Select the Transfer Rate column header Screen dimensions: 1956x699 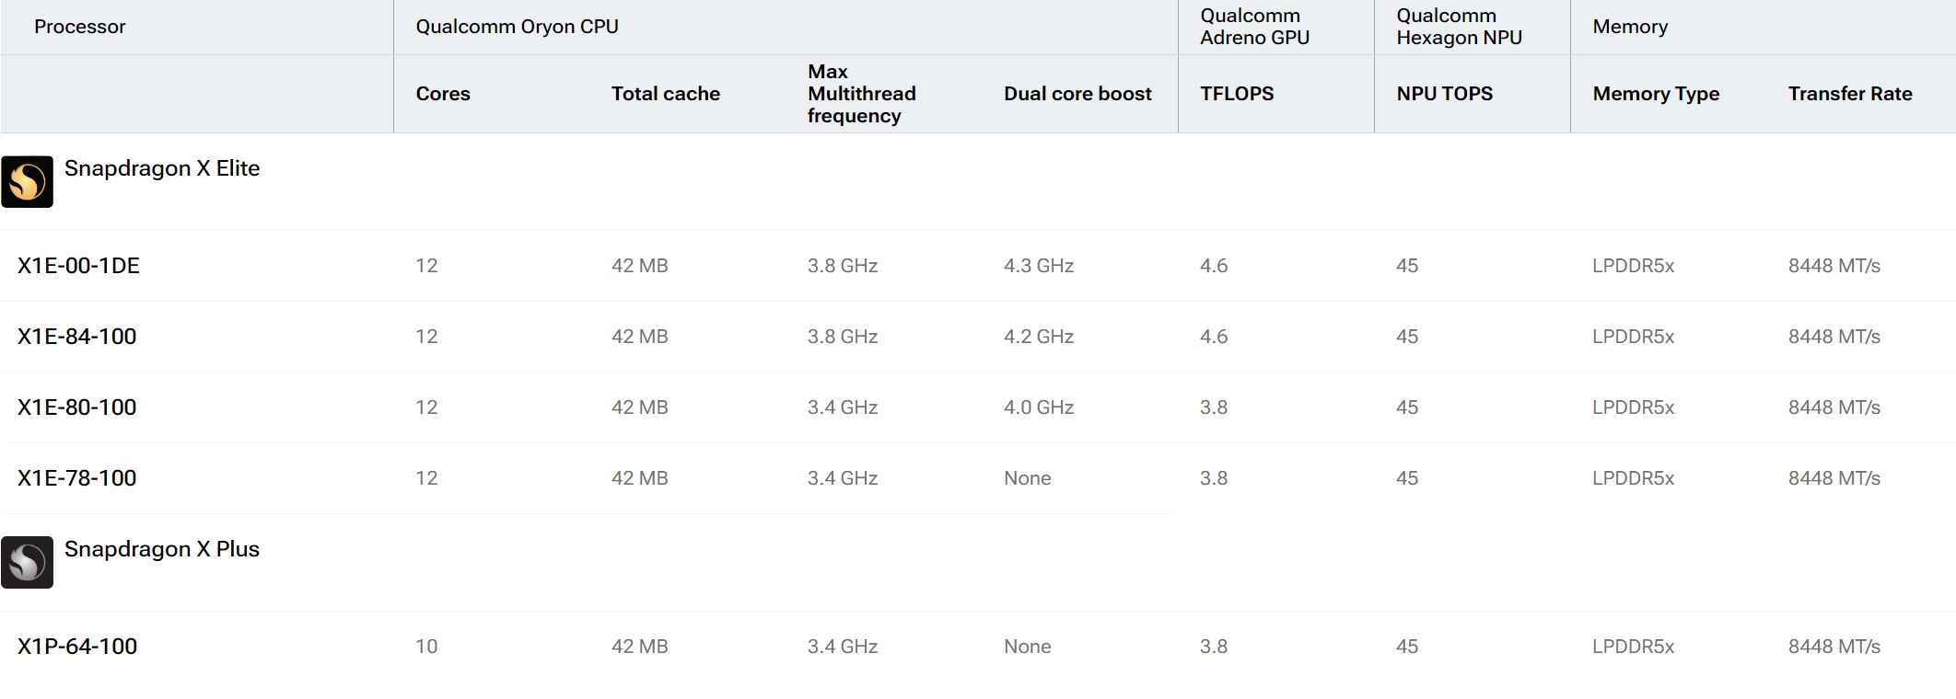point(1850,94)
